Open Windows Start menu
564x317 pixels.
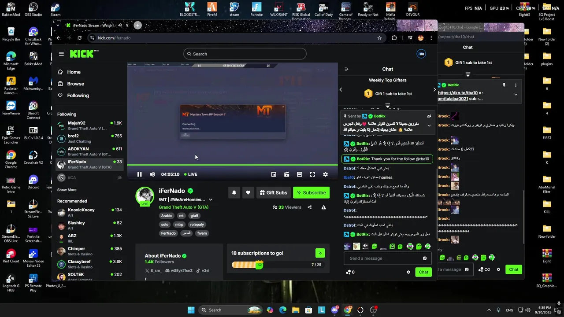click(x=191, y=310)
